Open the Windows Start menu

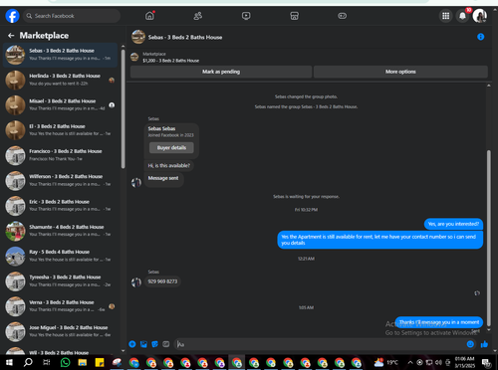9,362
